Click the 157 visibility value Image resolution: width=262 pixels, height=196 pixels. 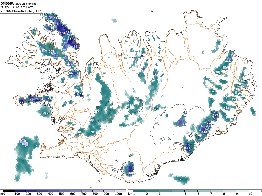[51, 30]
